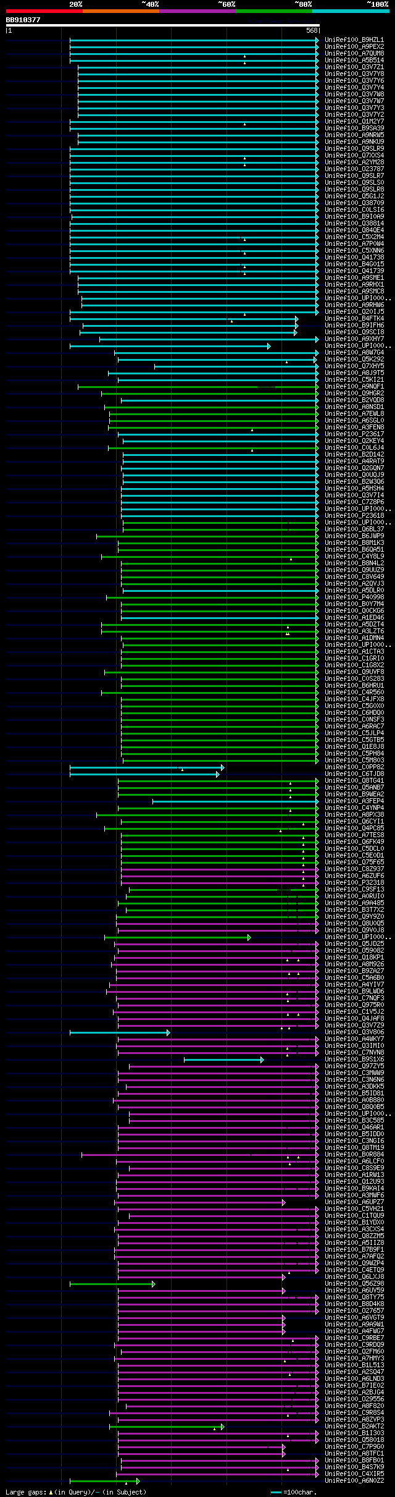Open hit UniRef100_A9PEX2
This screenshot has height=1497, width=395.
click(354, 46)
